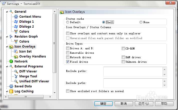Click the Dialogs 1 windows icon
Screen dimensions: 178x110
(x=16, y=22)
